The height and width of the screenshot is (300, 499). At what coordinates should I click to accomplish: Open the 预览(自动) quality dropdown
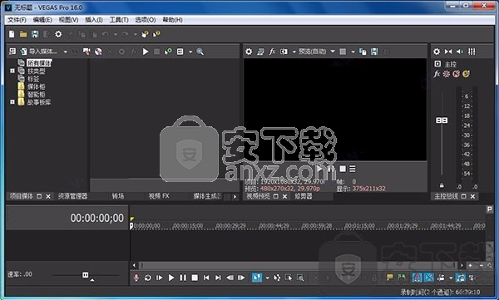(333, 52)
